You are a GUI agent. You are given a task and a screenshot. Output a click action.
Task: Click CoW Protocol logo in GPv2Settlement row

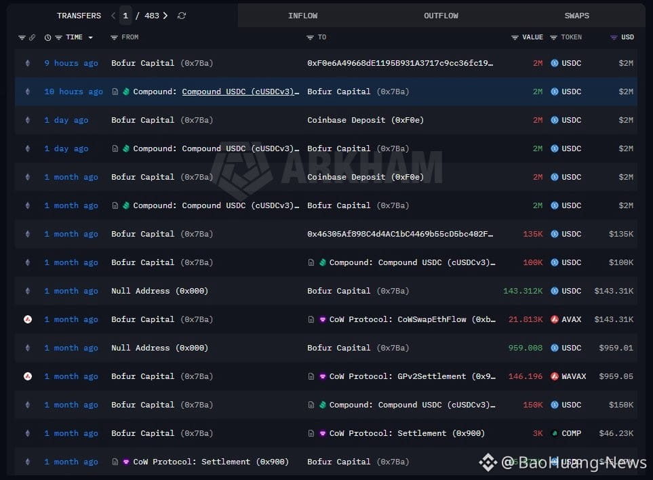coord(322,376)
